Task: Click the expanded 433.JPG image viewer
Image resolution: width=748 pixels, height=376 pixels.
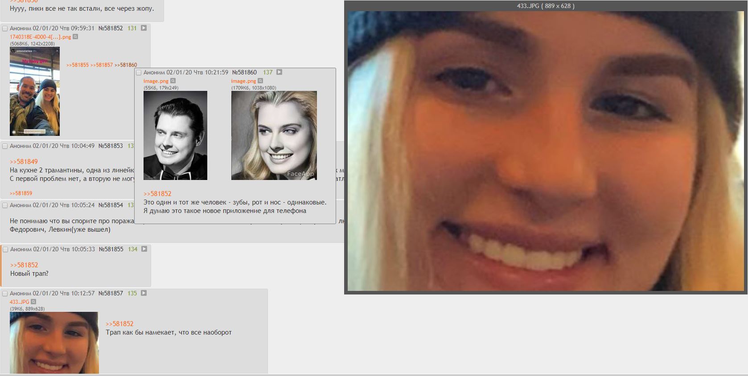Action: point(546,151)
